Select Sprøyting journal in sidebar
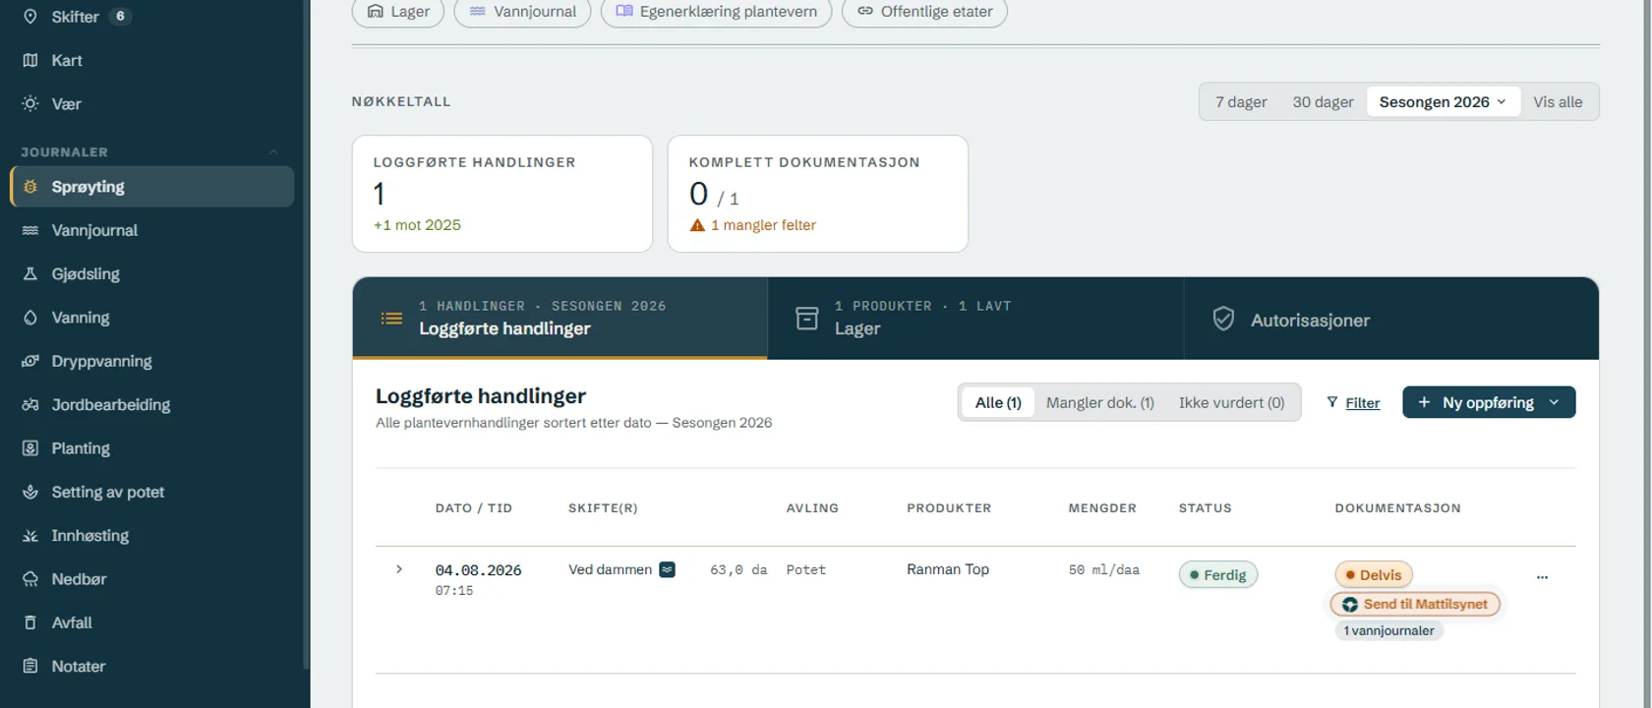 pos(151,187)
